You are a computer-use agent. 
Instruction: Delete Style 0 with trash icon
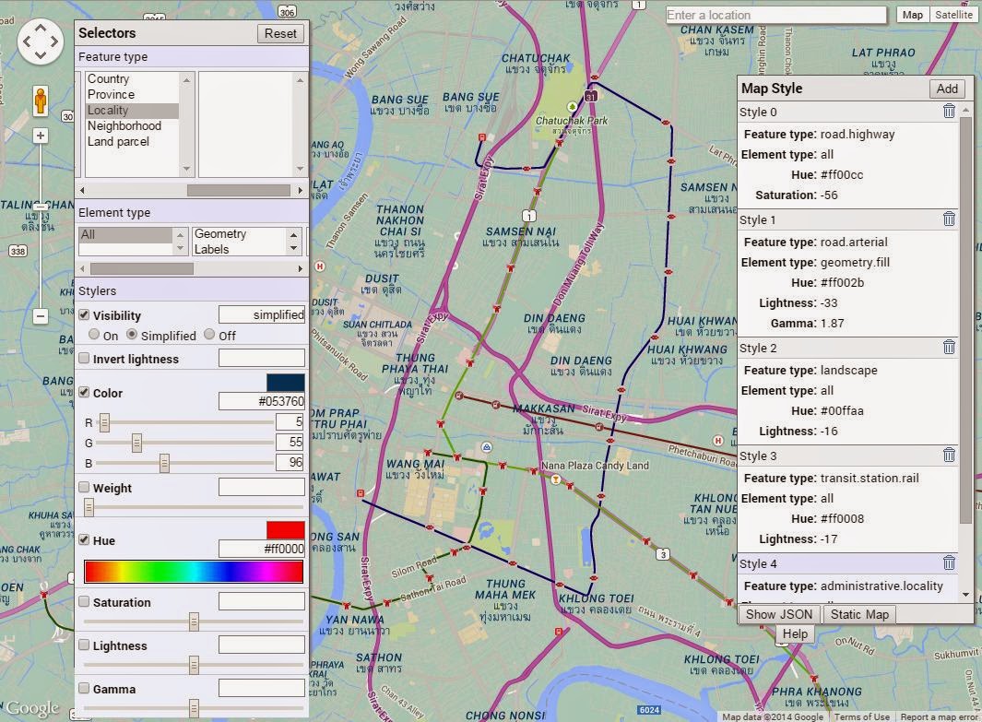(950, 111)
